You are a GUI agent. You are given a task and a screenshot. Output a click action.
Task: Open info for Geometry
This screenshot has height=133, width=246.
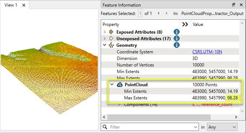(177, 45)
